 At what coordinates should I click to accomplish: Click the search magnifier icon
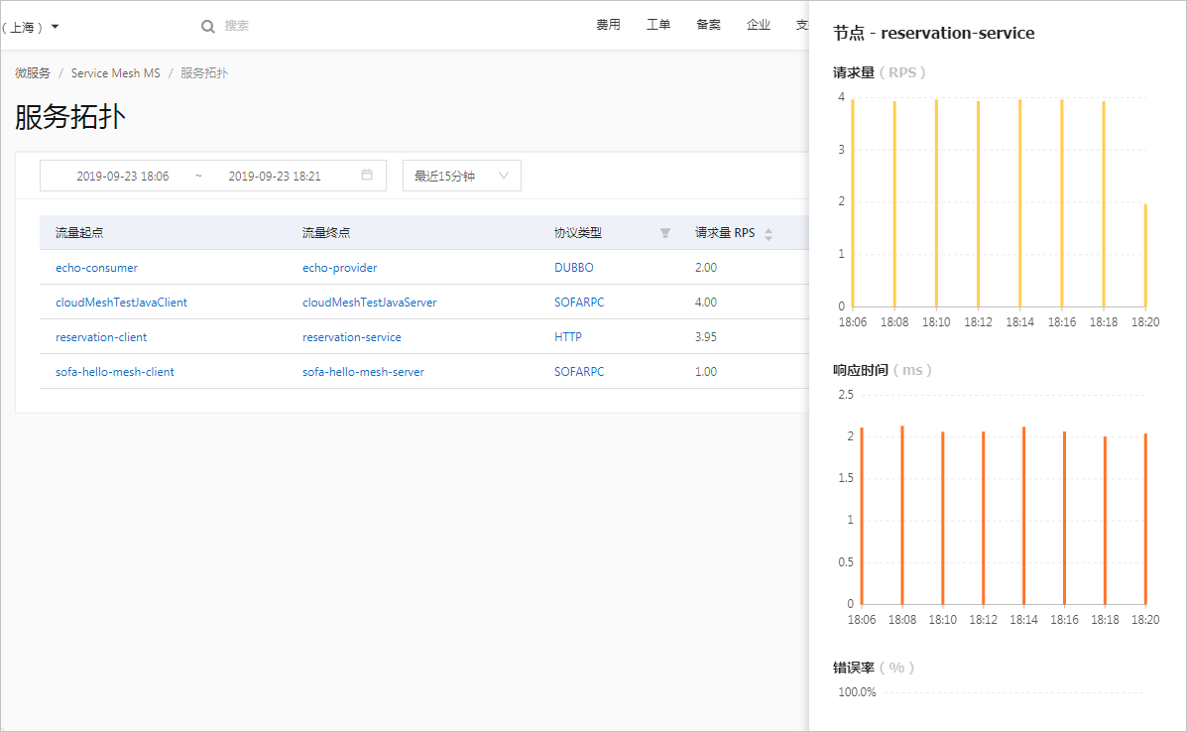point(207,27)
